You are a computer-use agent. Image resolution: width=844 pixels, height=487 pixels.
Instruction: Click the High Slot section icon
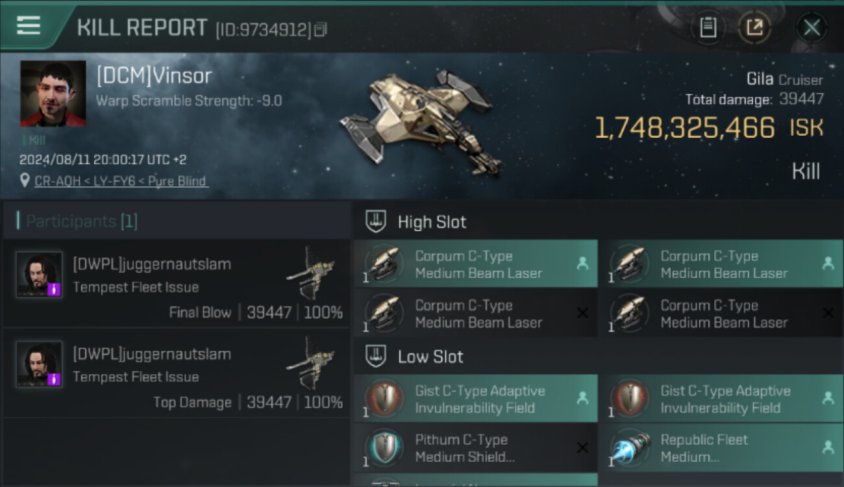377,221
